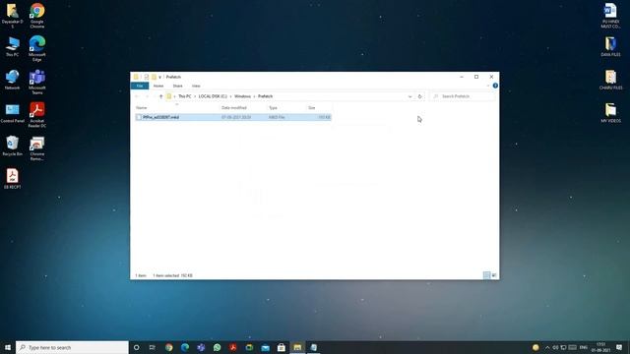Expand the chevron after Windows in breadcrumb

254,96
